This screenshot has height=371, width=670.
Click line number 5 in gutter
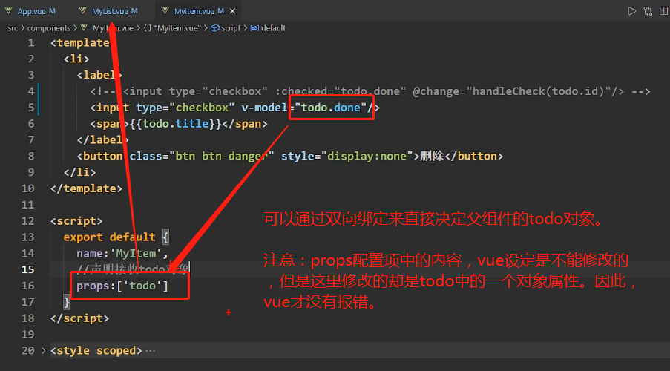31,108
